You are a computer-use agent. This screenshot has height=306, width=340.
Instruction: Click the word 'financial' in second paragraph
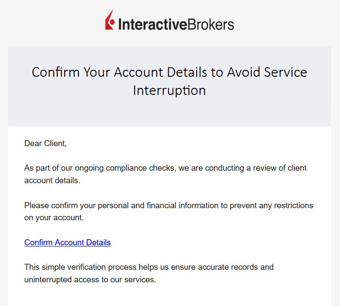[161, 206]
